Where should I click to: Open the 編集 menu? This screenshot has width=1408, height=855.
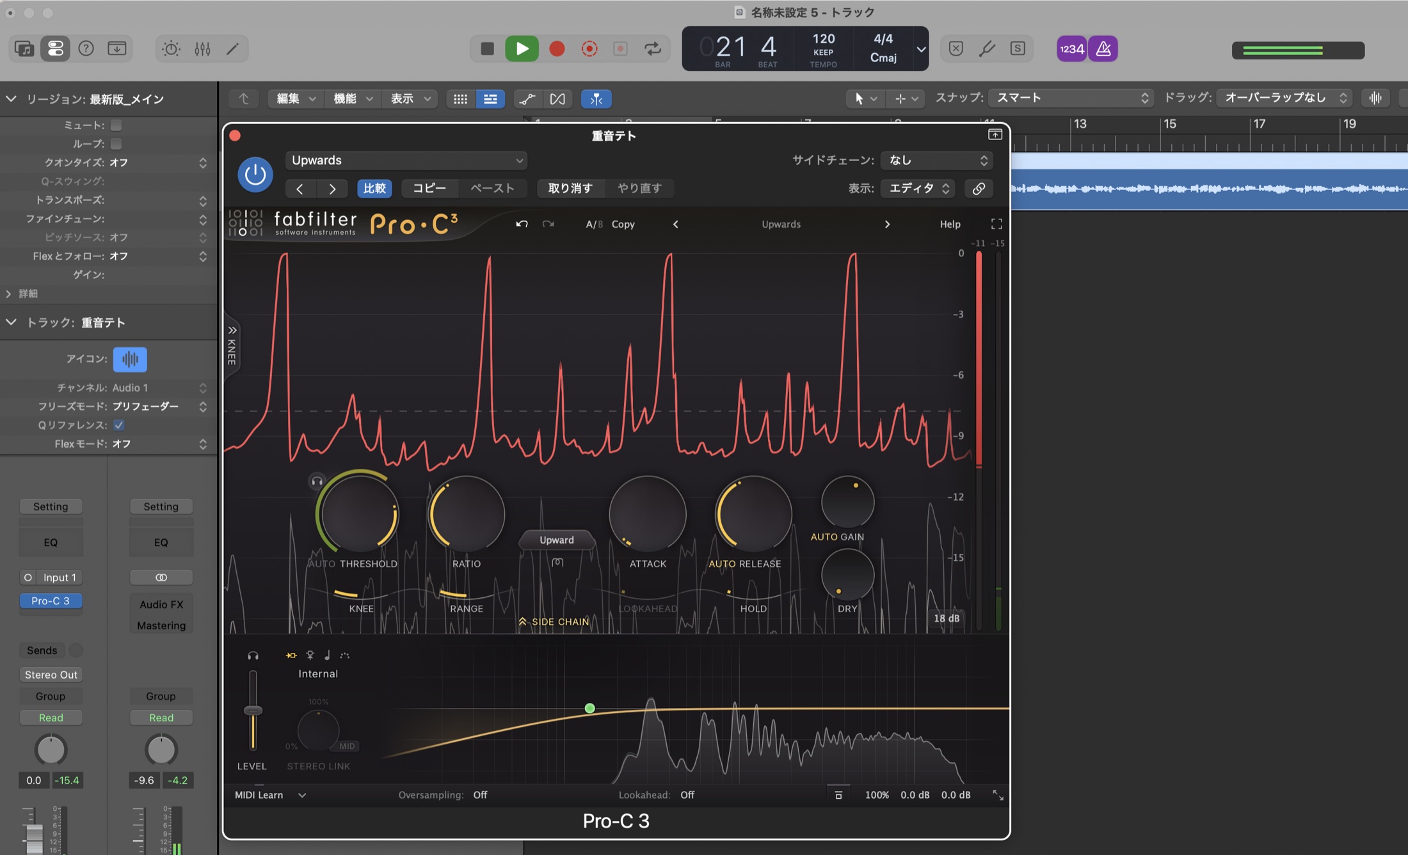point(295,99)
